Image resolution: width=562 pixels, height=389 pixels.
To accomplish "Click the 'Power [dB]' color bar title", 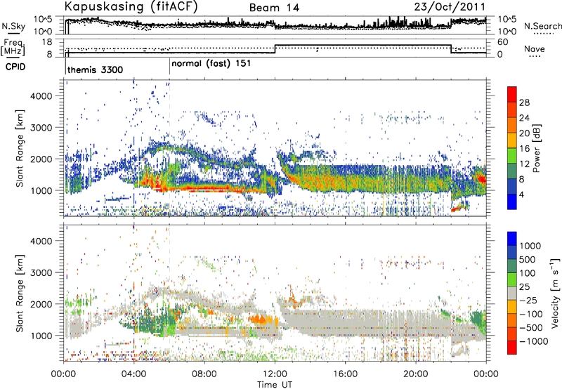I will (536, 148).
